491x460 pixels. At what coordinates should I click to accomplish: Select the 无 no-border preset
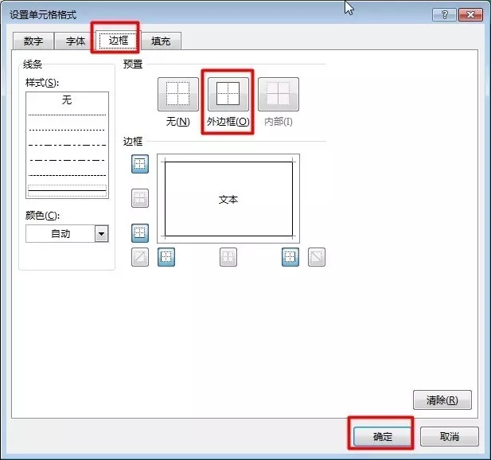click(177, 95)
